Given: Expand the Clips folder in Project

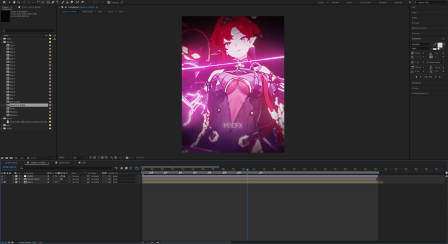Looking at the screenshot, I should tap(2, 39).
